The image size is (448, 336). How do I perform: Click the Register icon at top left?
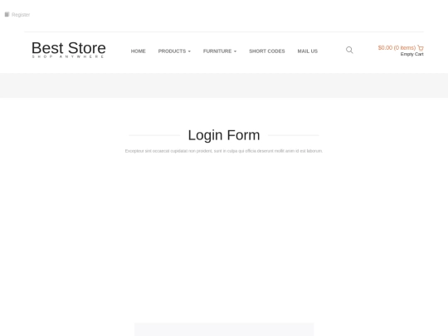pyautogui.click(x=7, y=14)
